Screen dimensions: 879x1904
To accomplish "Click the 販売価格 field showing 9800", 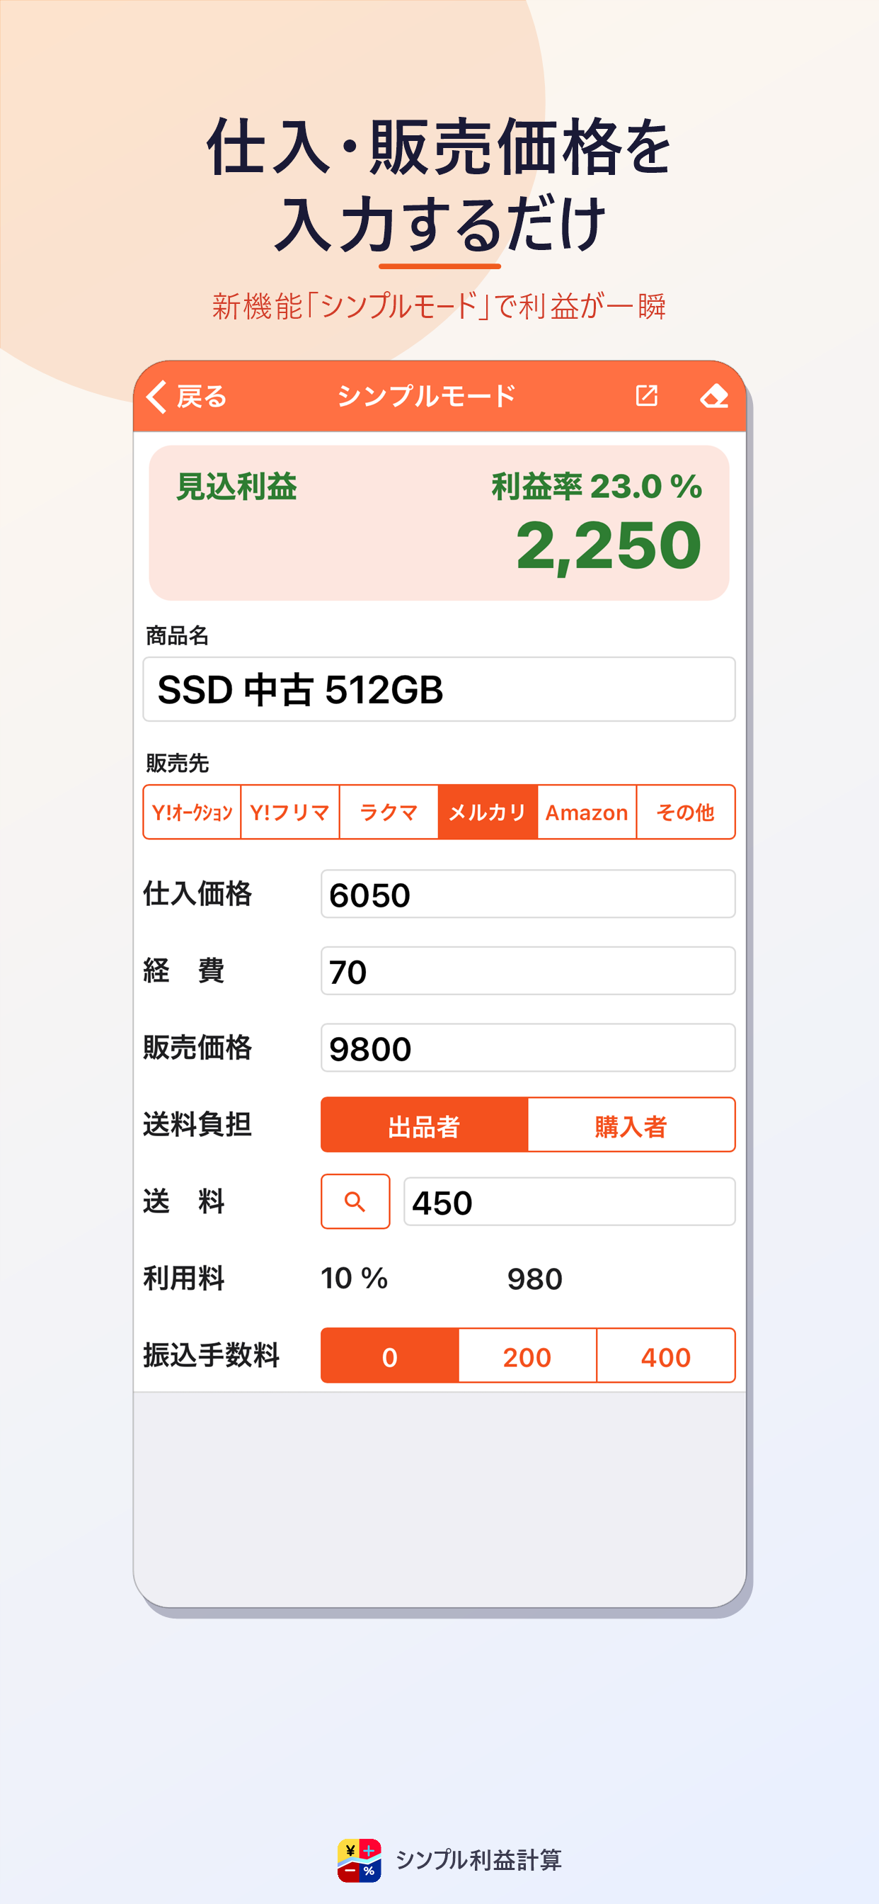I will coord(528,1048).
